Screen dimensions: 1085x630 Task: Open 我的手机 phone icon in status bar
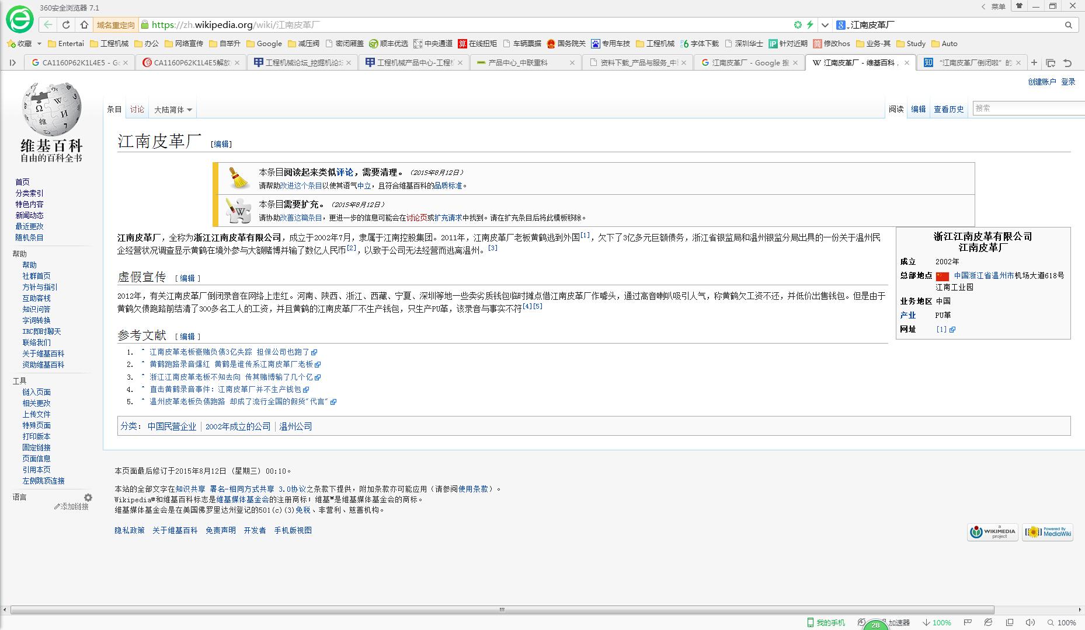coord(826,622)
